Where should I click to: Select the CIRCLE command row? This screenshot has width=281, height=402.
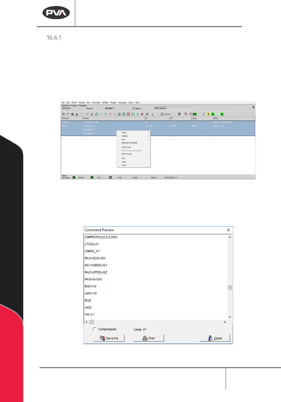[x=158, y=126]
